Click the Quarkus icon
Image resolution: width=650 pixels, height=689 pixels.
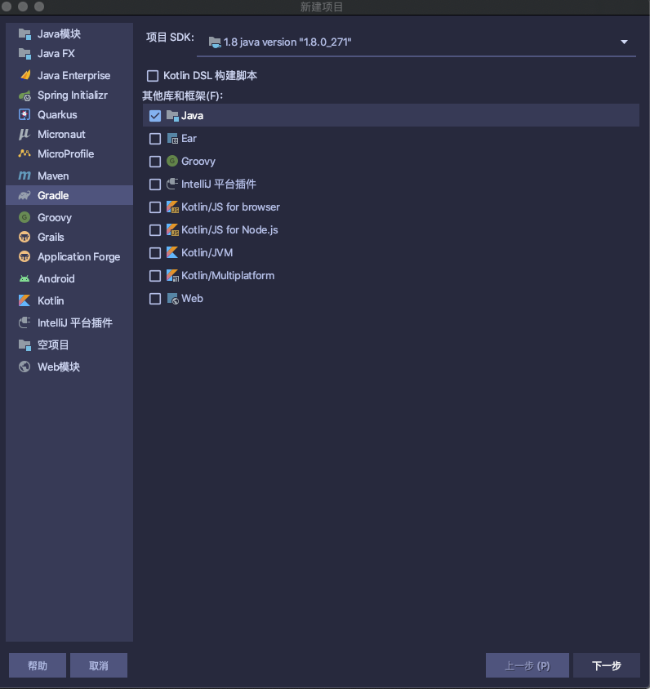pyautogui.click(x=24, y=114)
